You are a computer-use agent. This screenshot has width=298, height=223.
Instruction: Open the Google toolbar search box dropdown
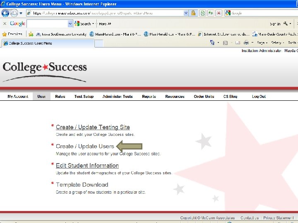(x=70, y=24)
